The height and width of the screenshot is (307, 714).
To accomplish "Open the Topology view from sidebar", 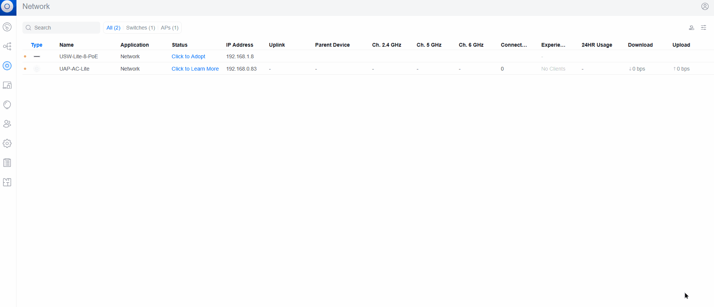I will tap(7, 46).
